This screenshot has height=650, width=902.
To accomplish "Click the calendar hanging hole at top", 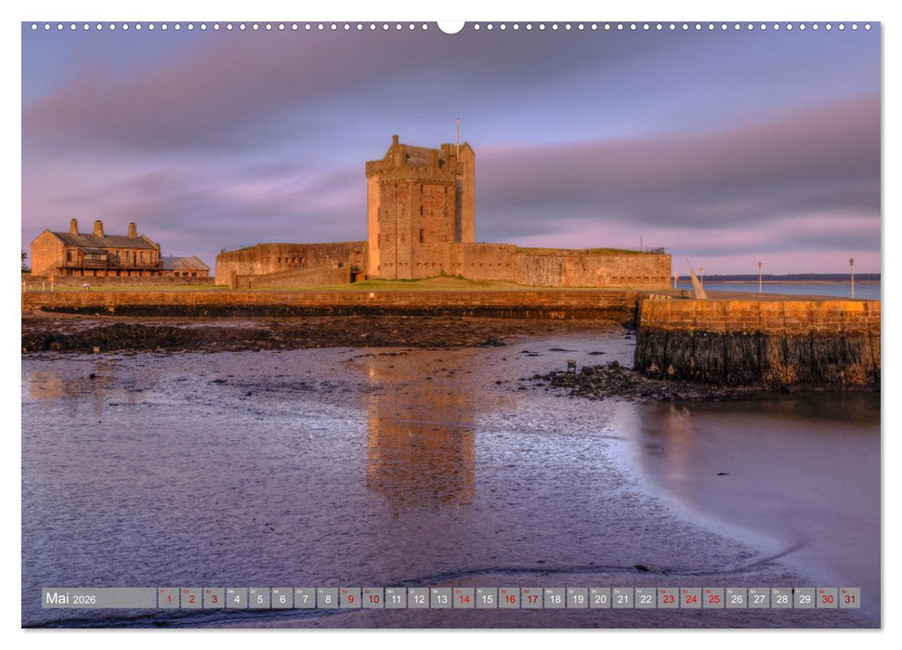I will 451,26.
